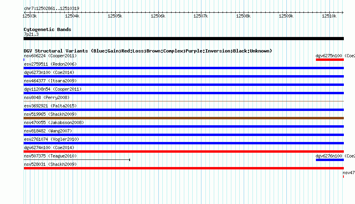Select the red loss bar of dgv6274n100

pyautogui.click(x=183, y=152)
